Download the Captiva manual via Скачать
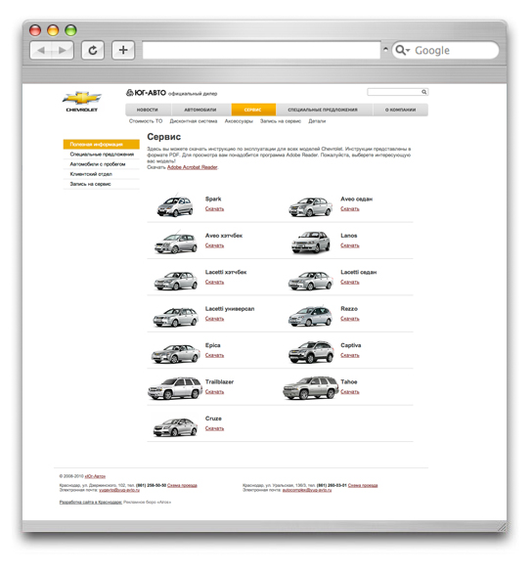Screen dimensions: 532x574 click(350, 356)
